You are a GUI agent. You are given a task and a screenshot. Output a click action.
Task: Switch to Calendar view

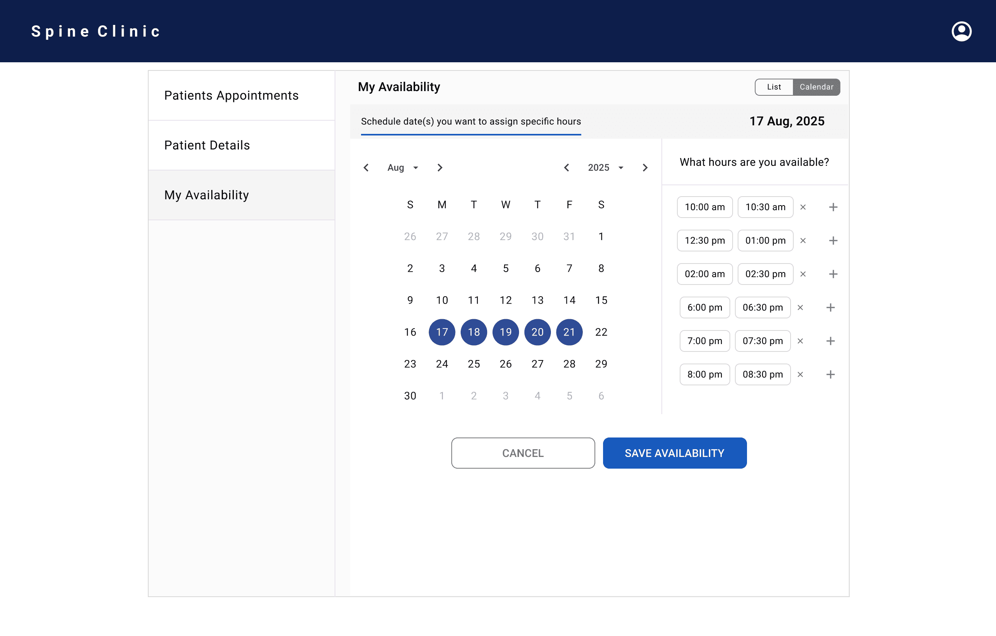pos(816,87)
